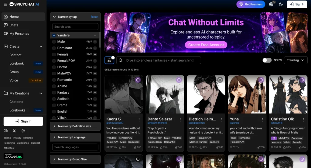This screenshot has width=311, height=168.
Task: Click the Get Premium button
Action: pyautogui.click(x=251, y=4)
